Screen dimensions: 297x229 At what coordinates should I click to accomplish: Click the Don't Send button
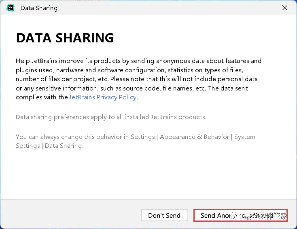[x=164, y=215]
